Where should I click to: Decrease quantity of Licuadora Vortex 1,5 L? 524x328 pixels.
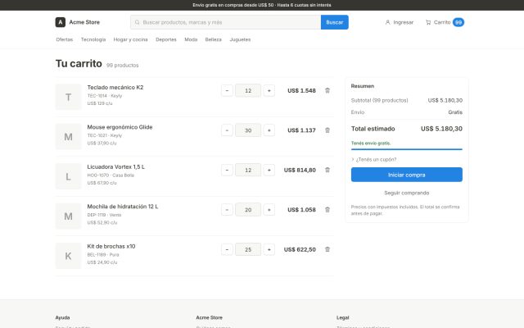click(227, 170)
